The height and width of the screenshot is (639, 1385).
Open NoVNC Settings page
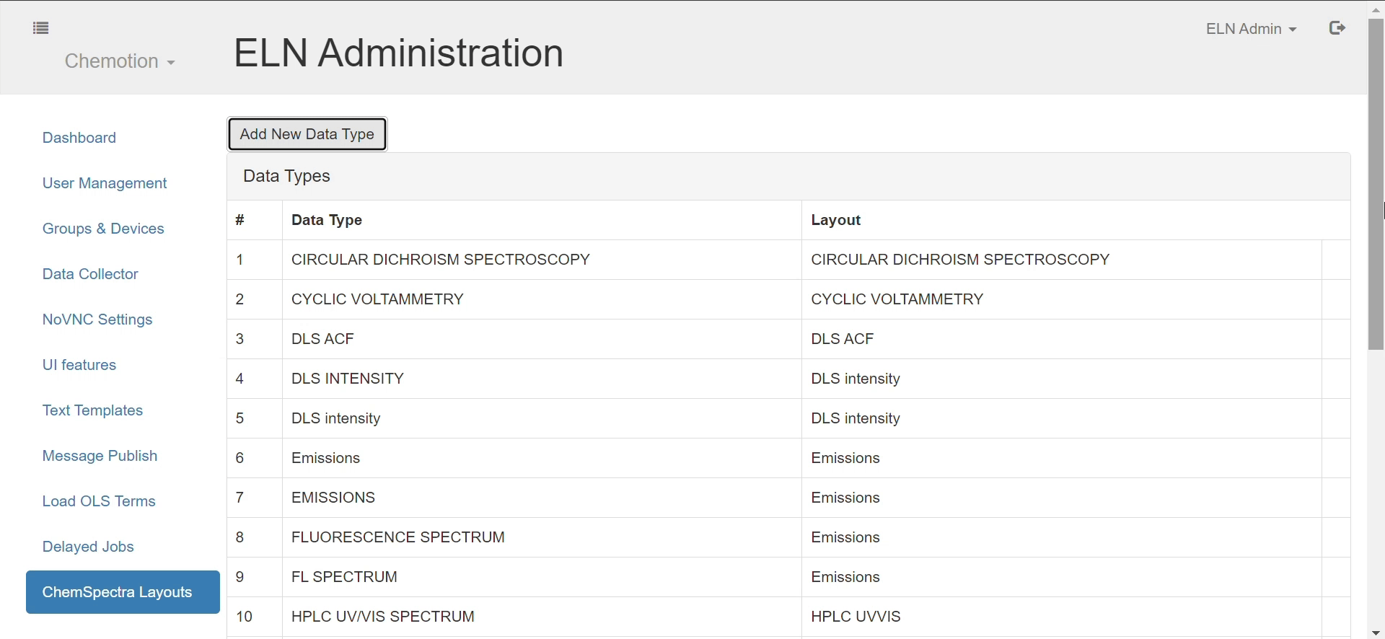tap(97, 319)
